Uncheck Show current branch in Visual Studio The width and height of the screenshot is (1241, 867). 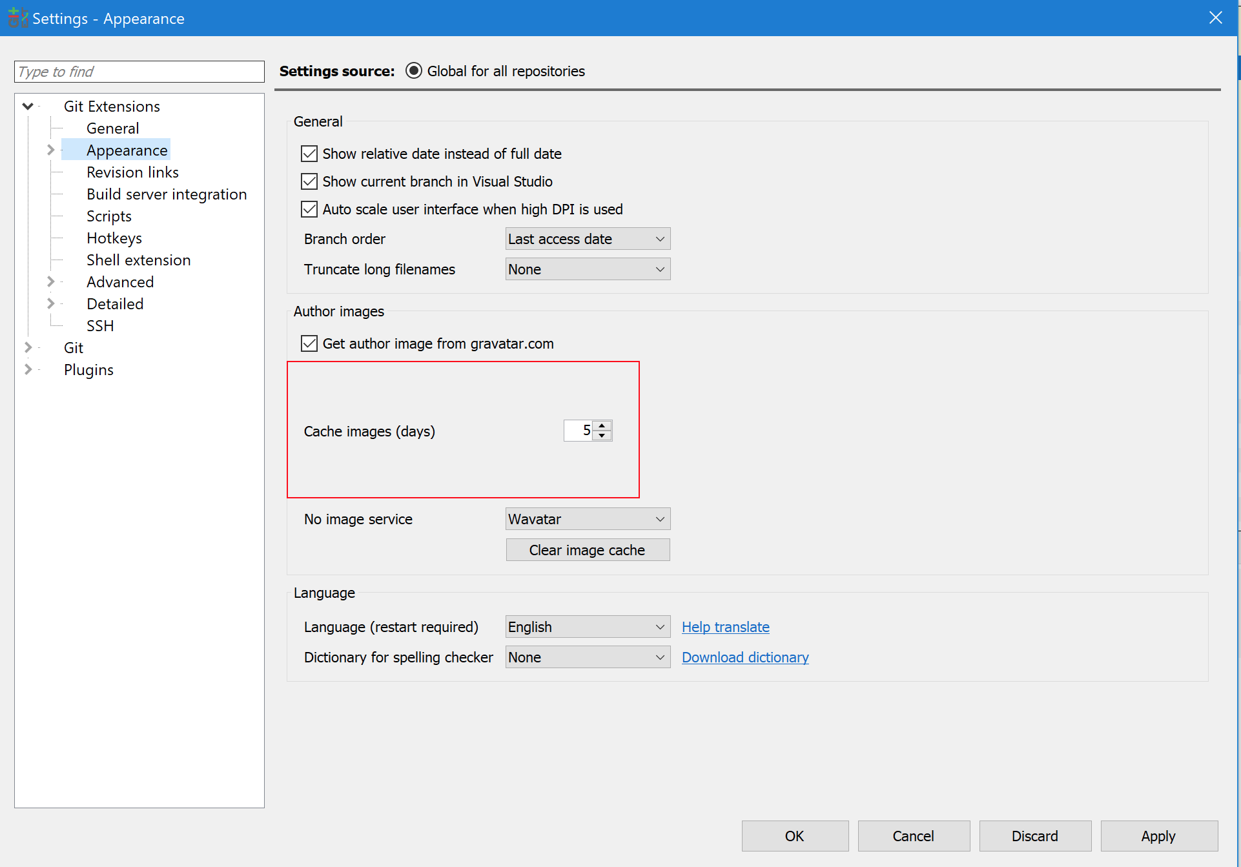[309, 181]
